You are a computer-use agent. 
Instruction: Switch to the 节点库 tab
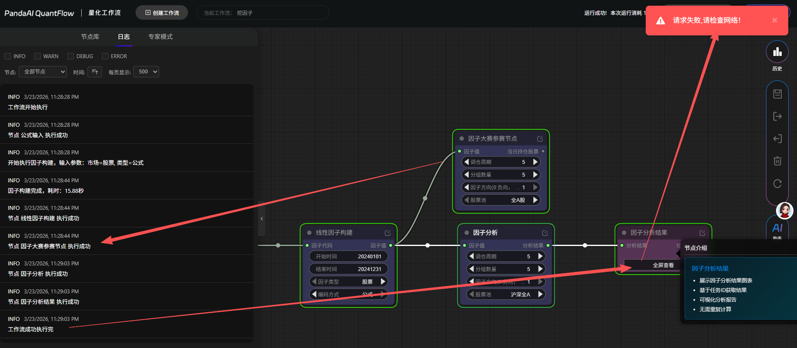tap(90, 37)
